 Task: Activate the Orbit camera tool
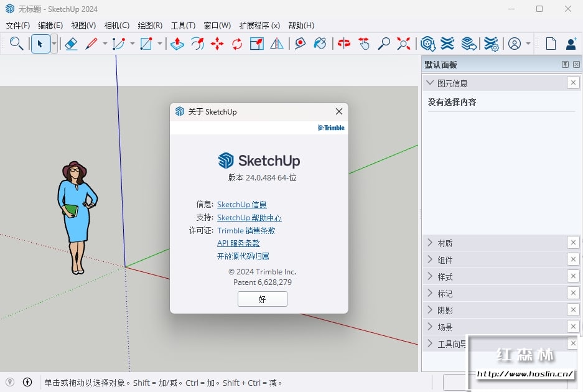point(344,44)
